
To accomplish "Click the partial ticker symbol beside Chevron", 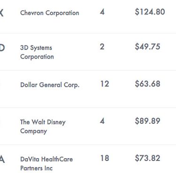I will click(2, 13).
